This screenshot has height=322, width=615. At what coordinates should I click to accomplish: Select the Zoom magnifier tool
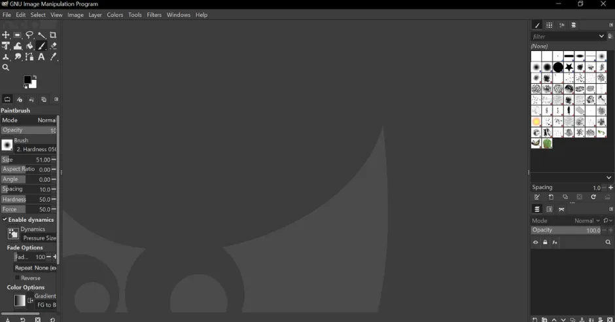tap(5, 67)
